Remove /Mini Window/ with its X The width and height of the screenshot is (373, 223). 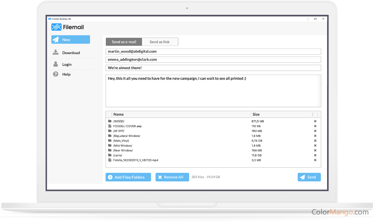click(x=315, y=145)
